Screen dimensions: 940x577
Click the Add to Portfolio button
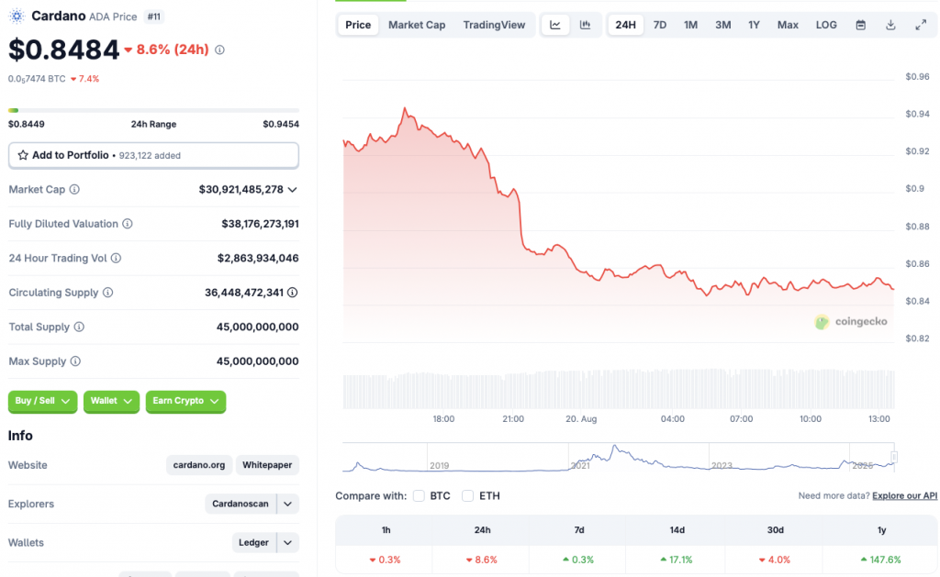153,156
